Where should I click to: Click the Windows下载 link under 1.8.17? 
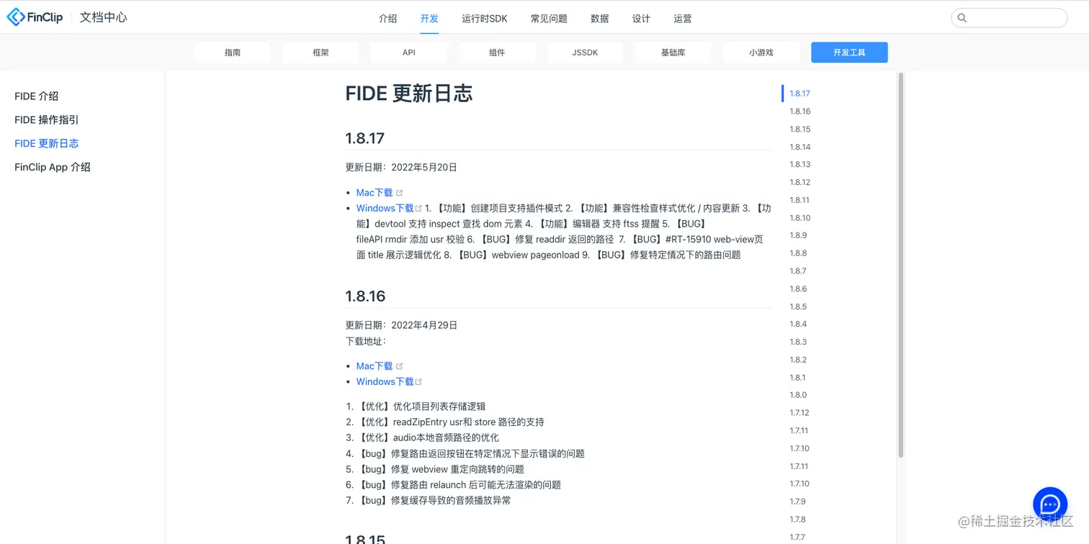(385, 209)
